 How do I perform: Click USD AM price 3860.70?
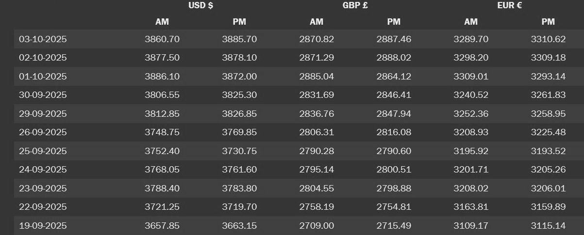point(162,39)
